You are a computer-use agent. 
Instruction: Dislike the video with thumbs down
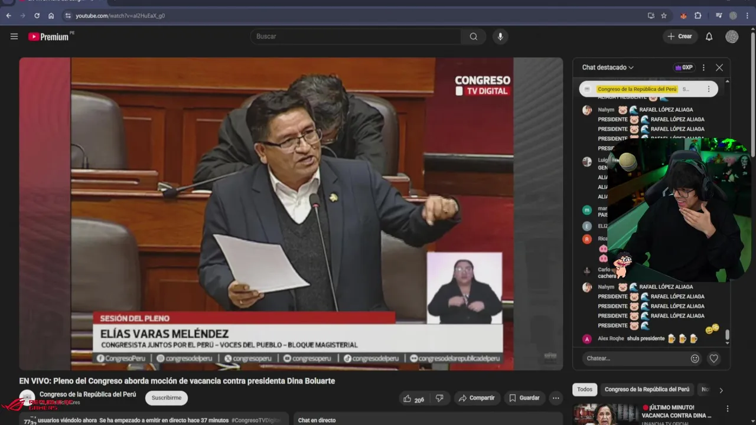tap(439, 398)
